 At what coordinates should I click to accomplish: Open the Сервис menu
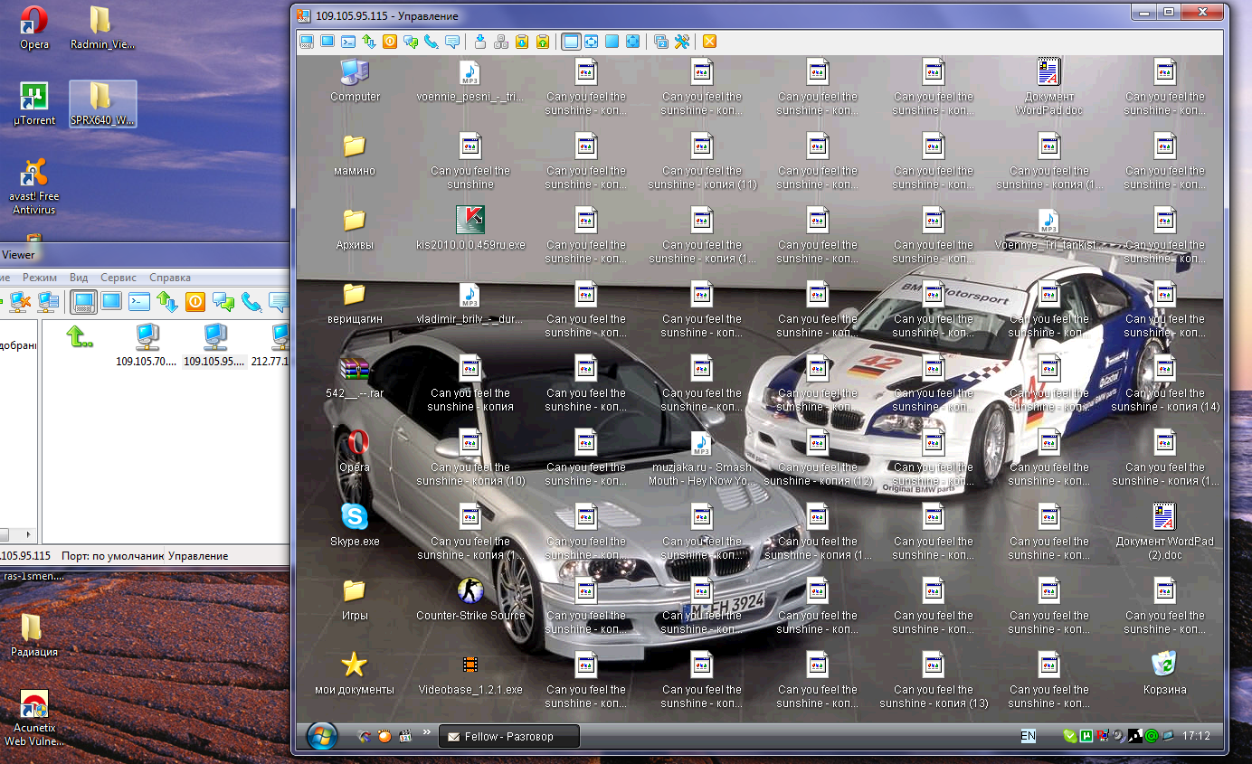pos(119,278)
